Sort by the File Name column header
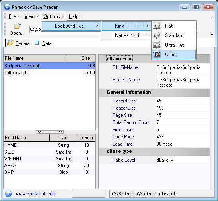The width and height of the screenshot is (218, 201). (x=35, y=58)
